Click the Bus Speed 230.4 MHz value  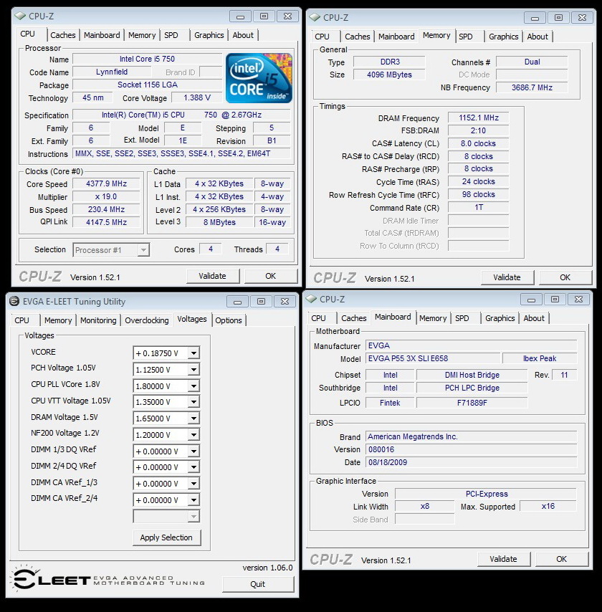point(106,209)
